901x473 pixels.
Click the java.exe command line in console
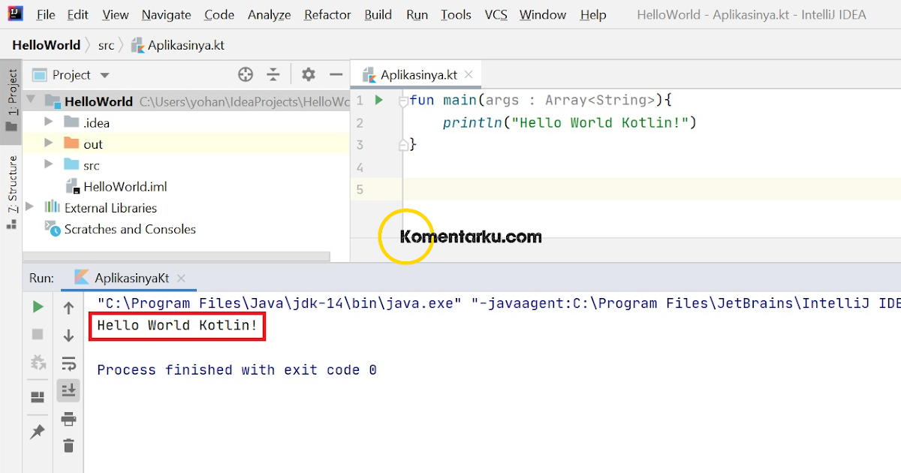tap(499, 303)
